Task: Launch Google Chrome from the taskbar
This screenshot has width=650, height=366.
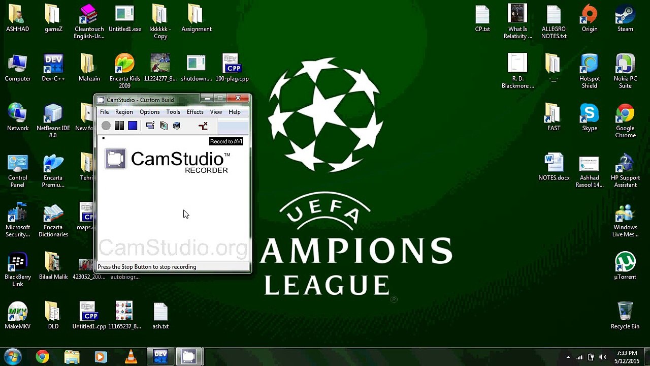Action: tap(43, 357)
